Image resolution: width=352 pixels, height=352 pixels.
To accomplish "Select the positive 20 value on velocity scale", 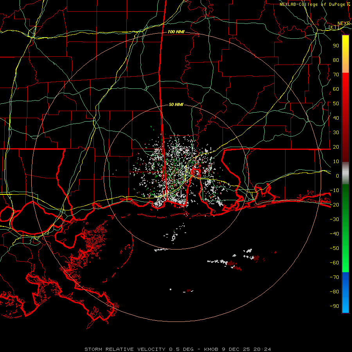I will [x=336, y=147].
